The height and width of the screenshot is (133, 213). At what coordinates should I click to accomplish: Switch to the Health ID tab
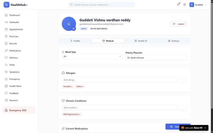[141, 41]
